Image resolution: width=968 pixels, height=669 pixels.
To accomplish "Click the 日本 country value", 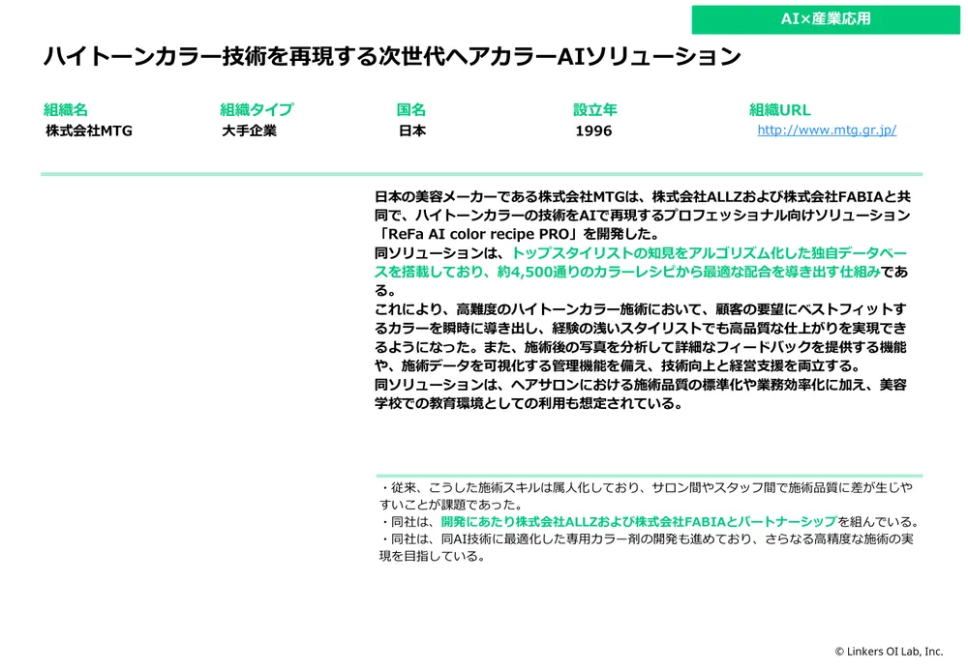I will point(412,131).
